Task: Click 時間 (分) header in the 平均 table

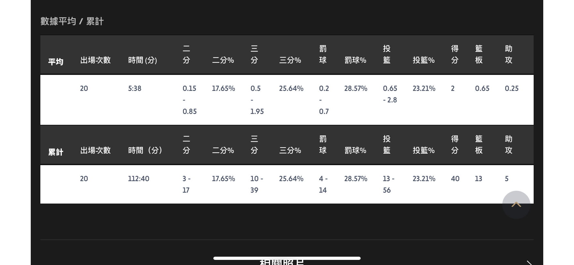Action: coord(143,60)
